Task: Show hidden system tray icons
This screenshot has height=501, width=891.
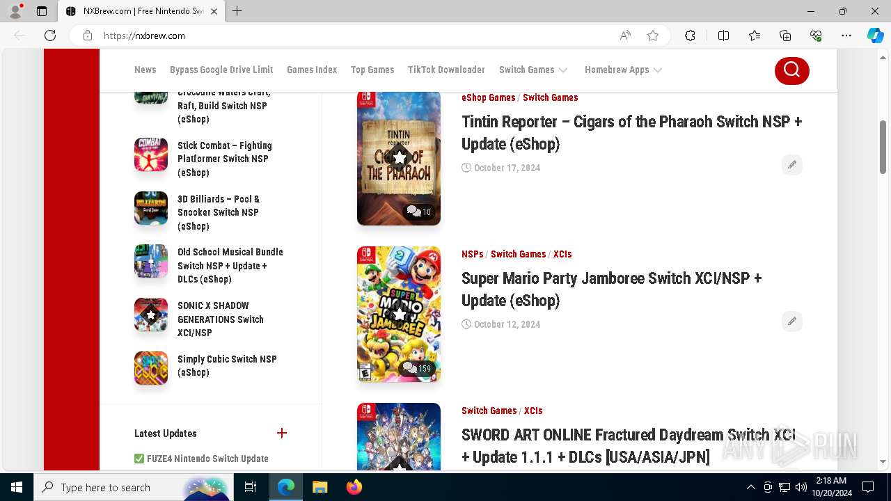Action: 750,487
